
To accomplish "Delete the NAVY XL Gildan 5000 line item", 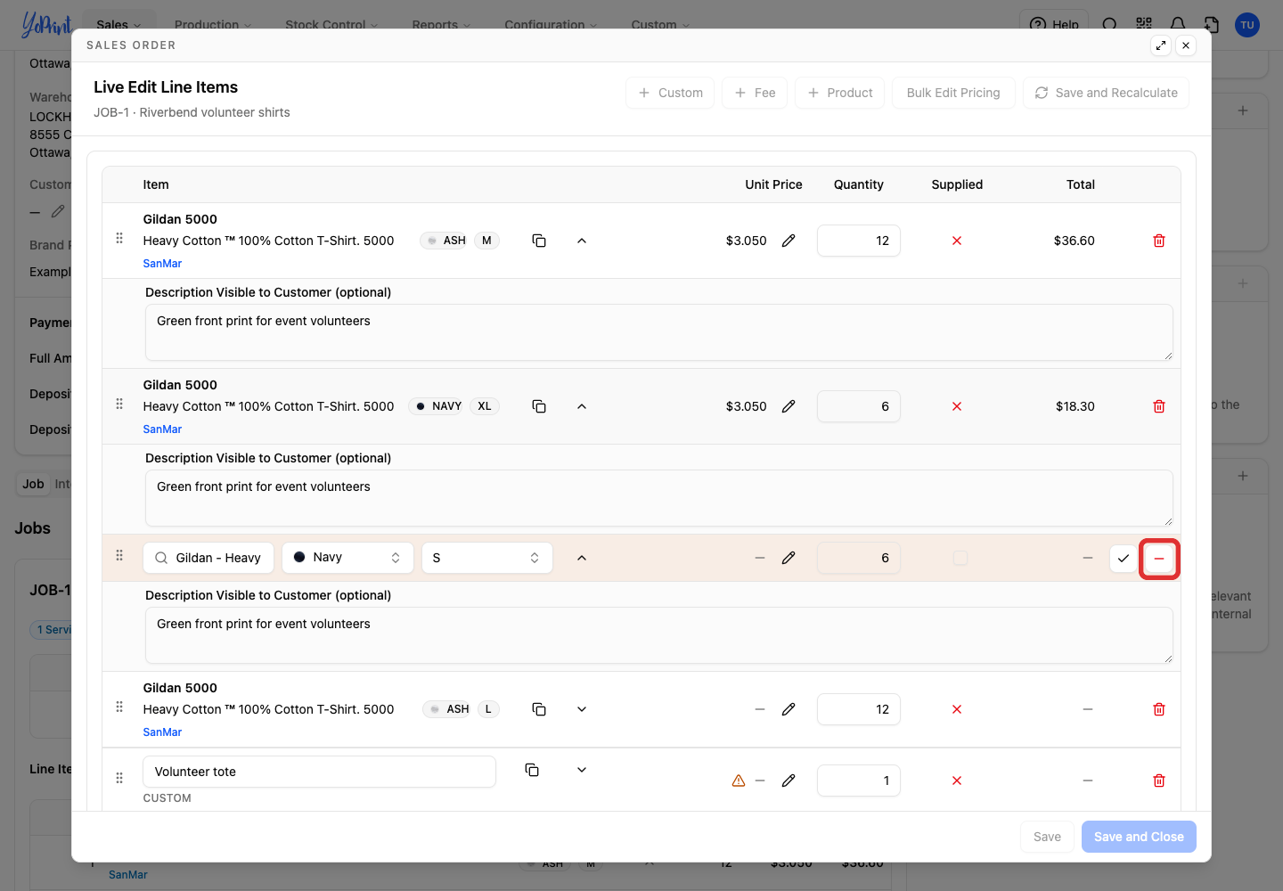I will [1159, 406].
